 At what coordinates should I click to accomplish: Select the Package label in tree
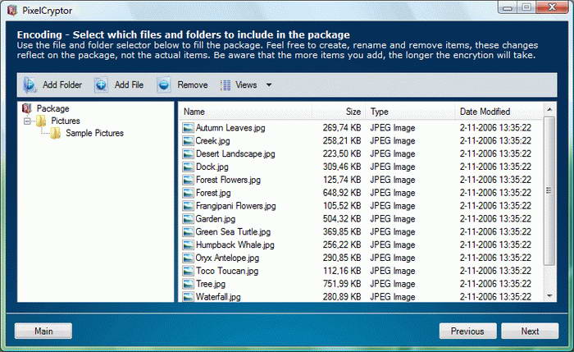point(52,109)
